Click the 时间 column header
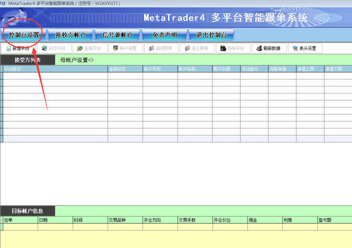This screenshot has height=248, width=352. click(x=90, y=220)
